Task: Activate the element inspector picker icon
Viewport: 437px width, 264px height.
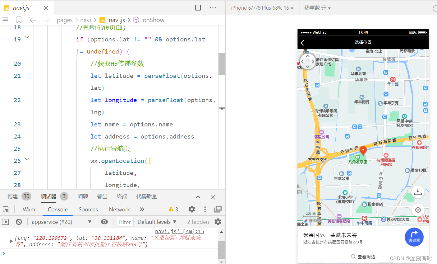Action: click(x=6, y=210)
